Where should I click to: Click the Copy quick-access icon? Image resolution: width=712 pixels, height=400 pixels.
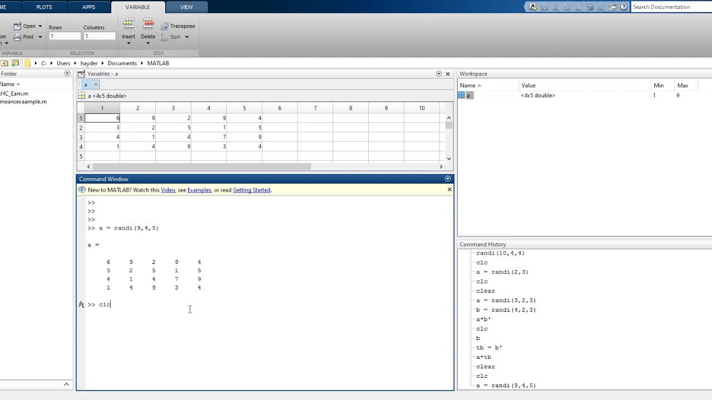pyautogui.click(x=567, y=7)
